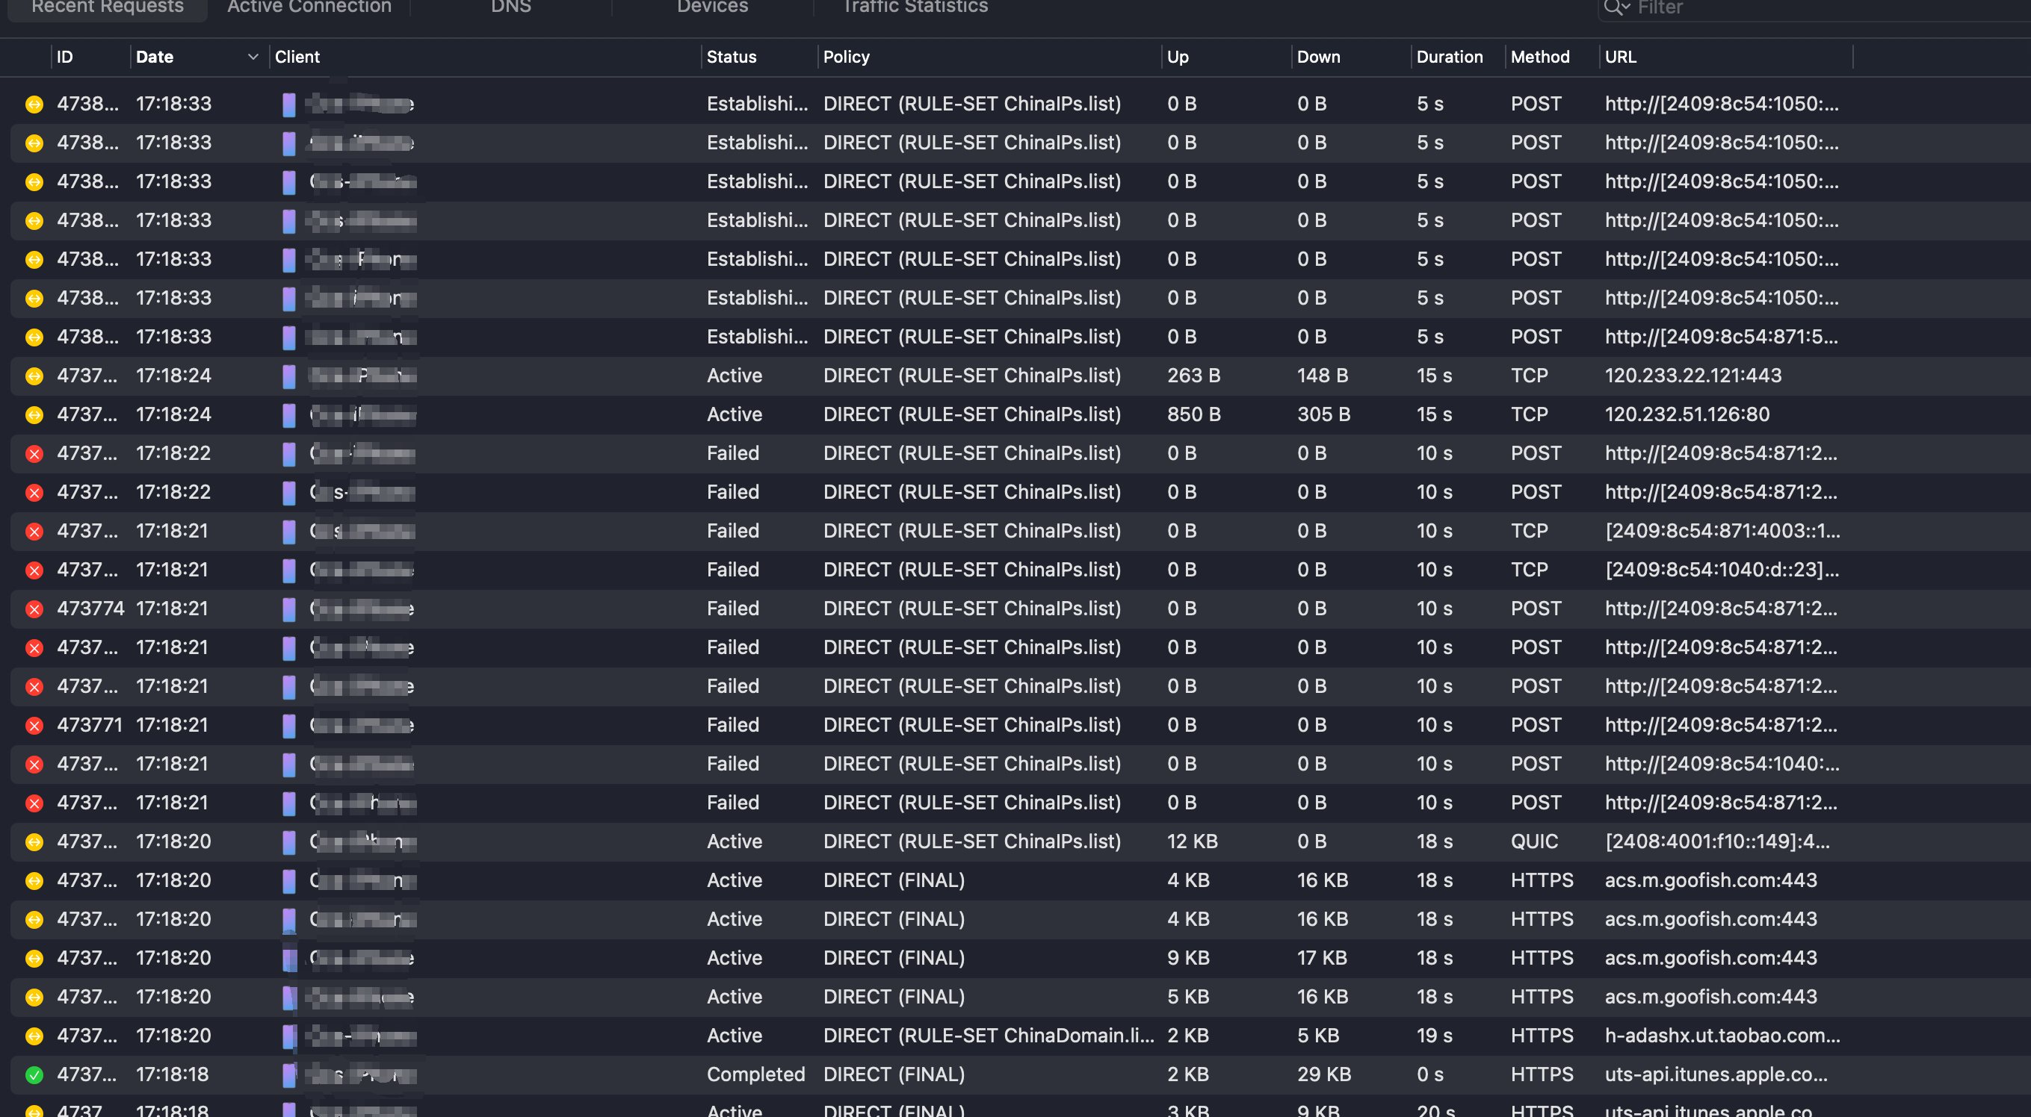The height and width of the screenshot is (1117, 2031).
Task: Click yellow status icon on 120.233.22.121:443 row
Action: [34, 376]
